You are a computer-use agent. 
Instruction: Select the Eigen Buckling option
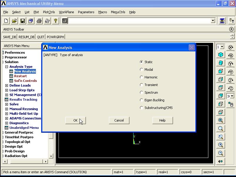141,100
